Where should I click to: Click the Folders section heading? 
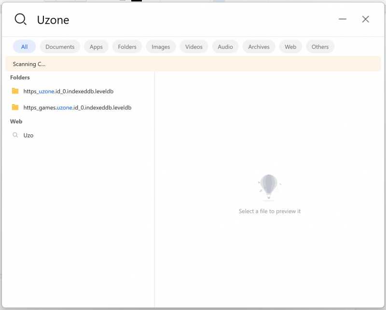(20, 78)
